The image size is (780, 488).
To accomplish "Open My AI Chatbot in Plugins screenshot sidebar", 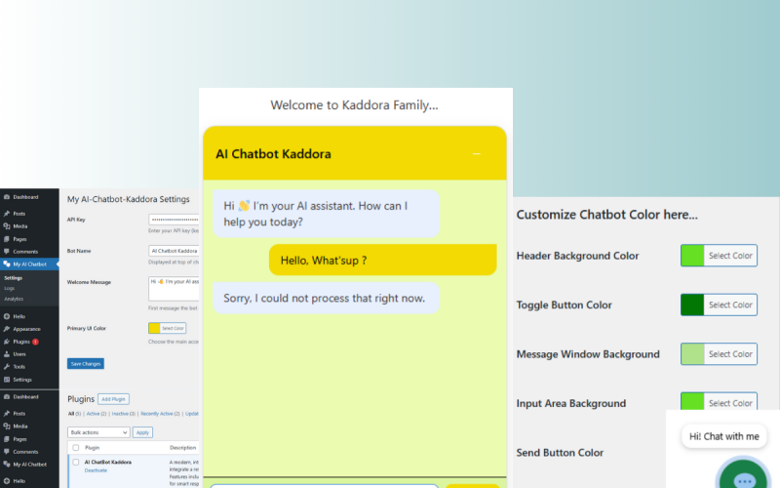I will (29, 465).
